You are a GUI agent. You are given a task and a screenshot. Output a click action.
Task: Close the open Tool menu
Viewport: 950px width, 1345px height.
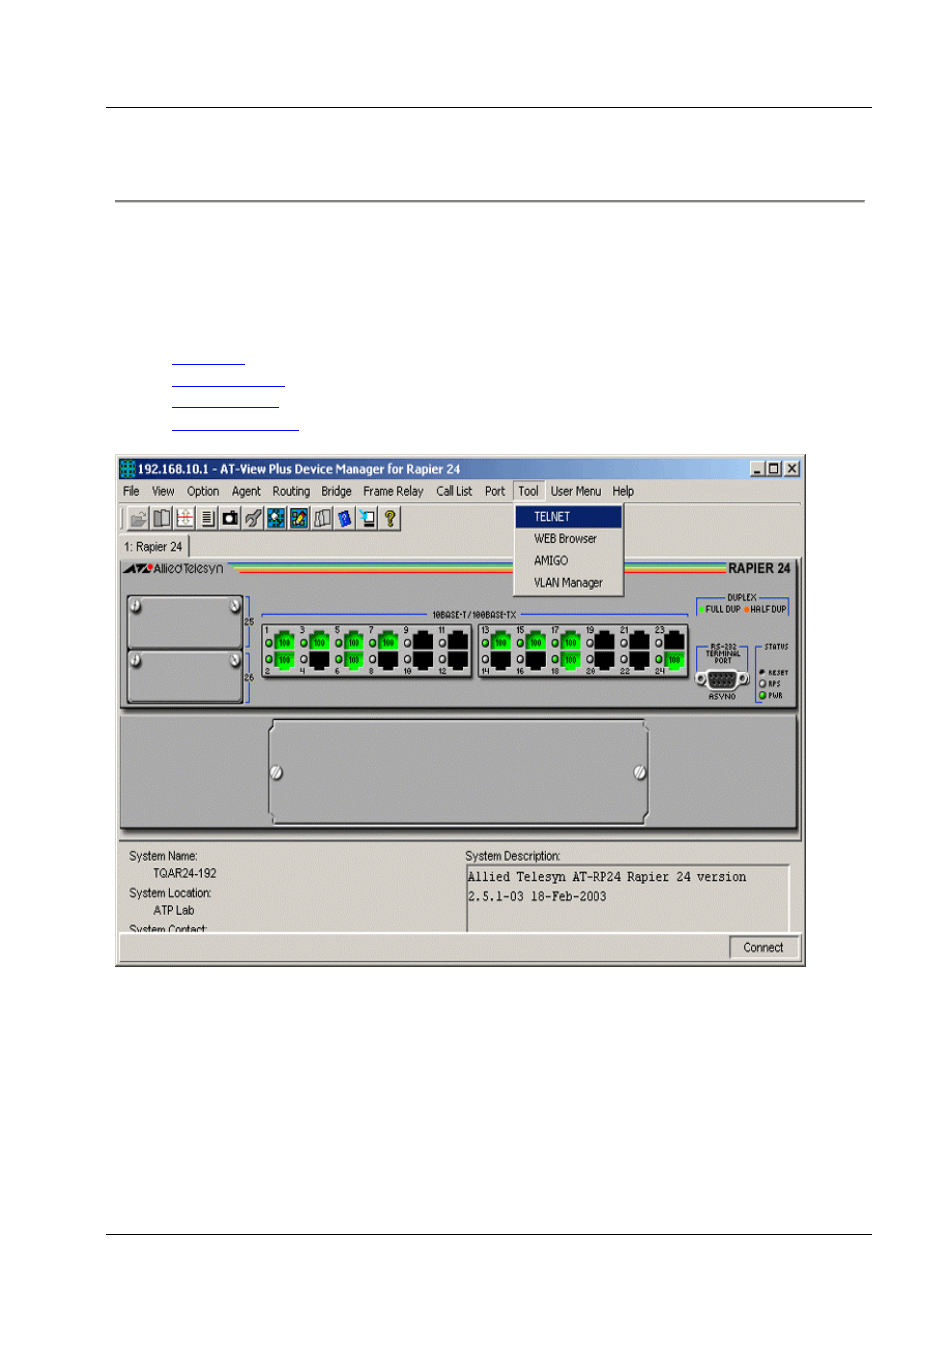529,491
